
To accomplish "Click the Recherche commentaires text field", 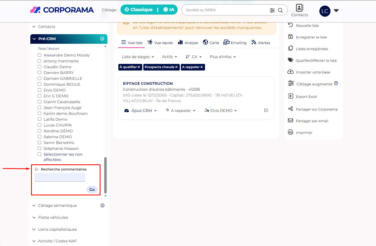I will (60, 177).
